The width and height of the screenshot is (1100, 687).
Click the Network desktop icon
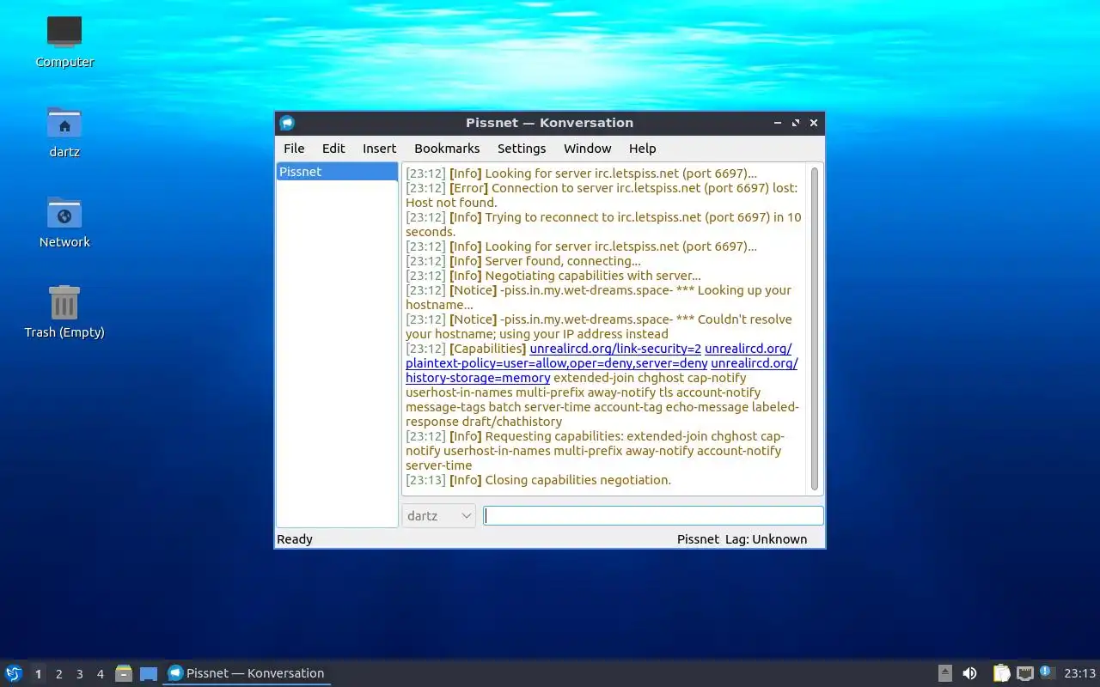[x=64, y=222]
